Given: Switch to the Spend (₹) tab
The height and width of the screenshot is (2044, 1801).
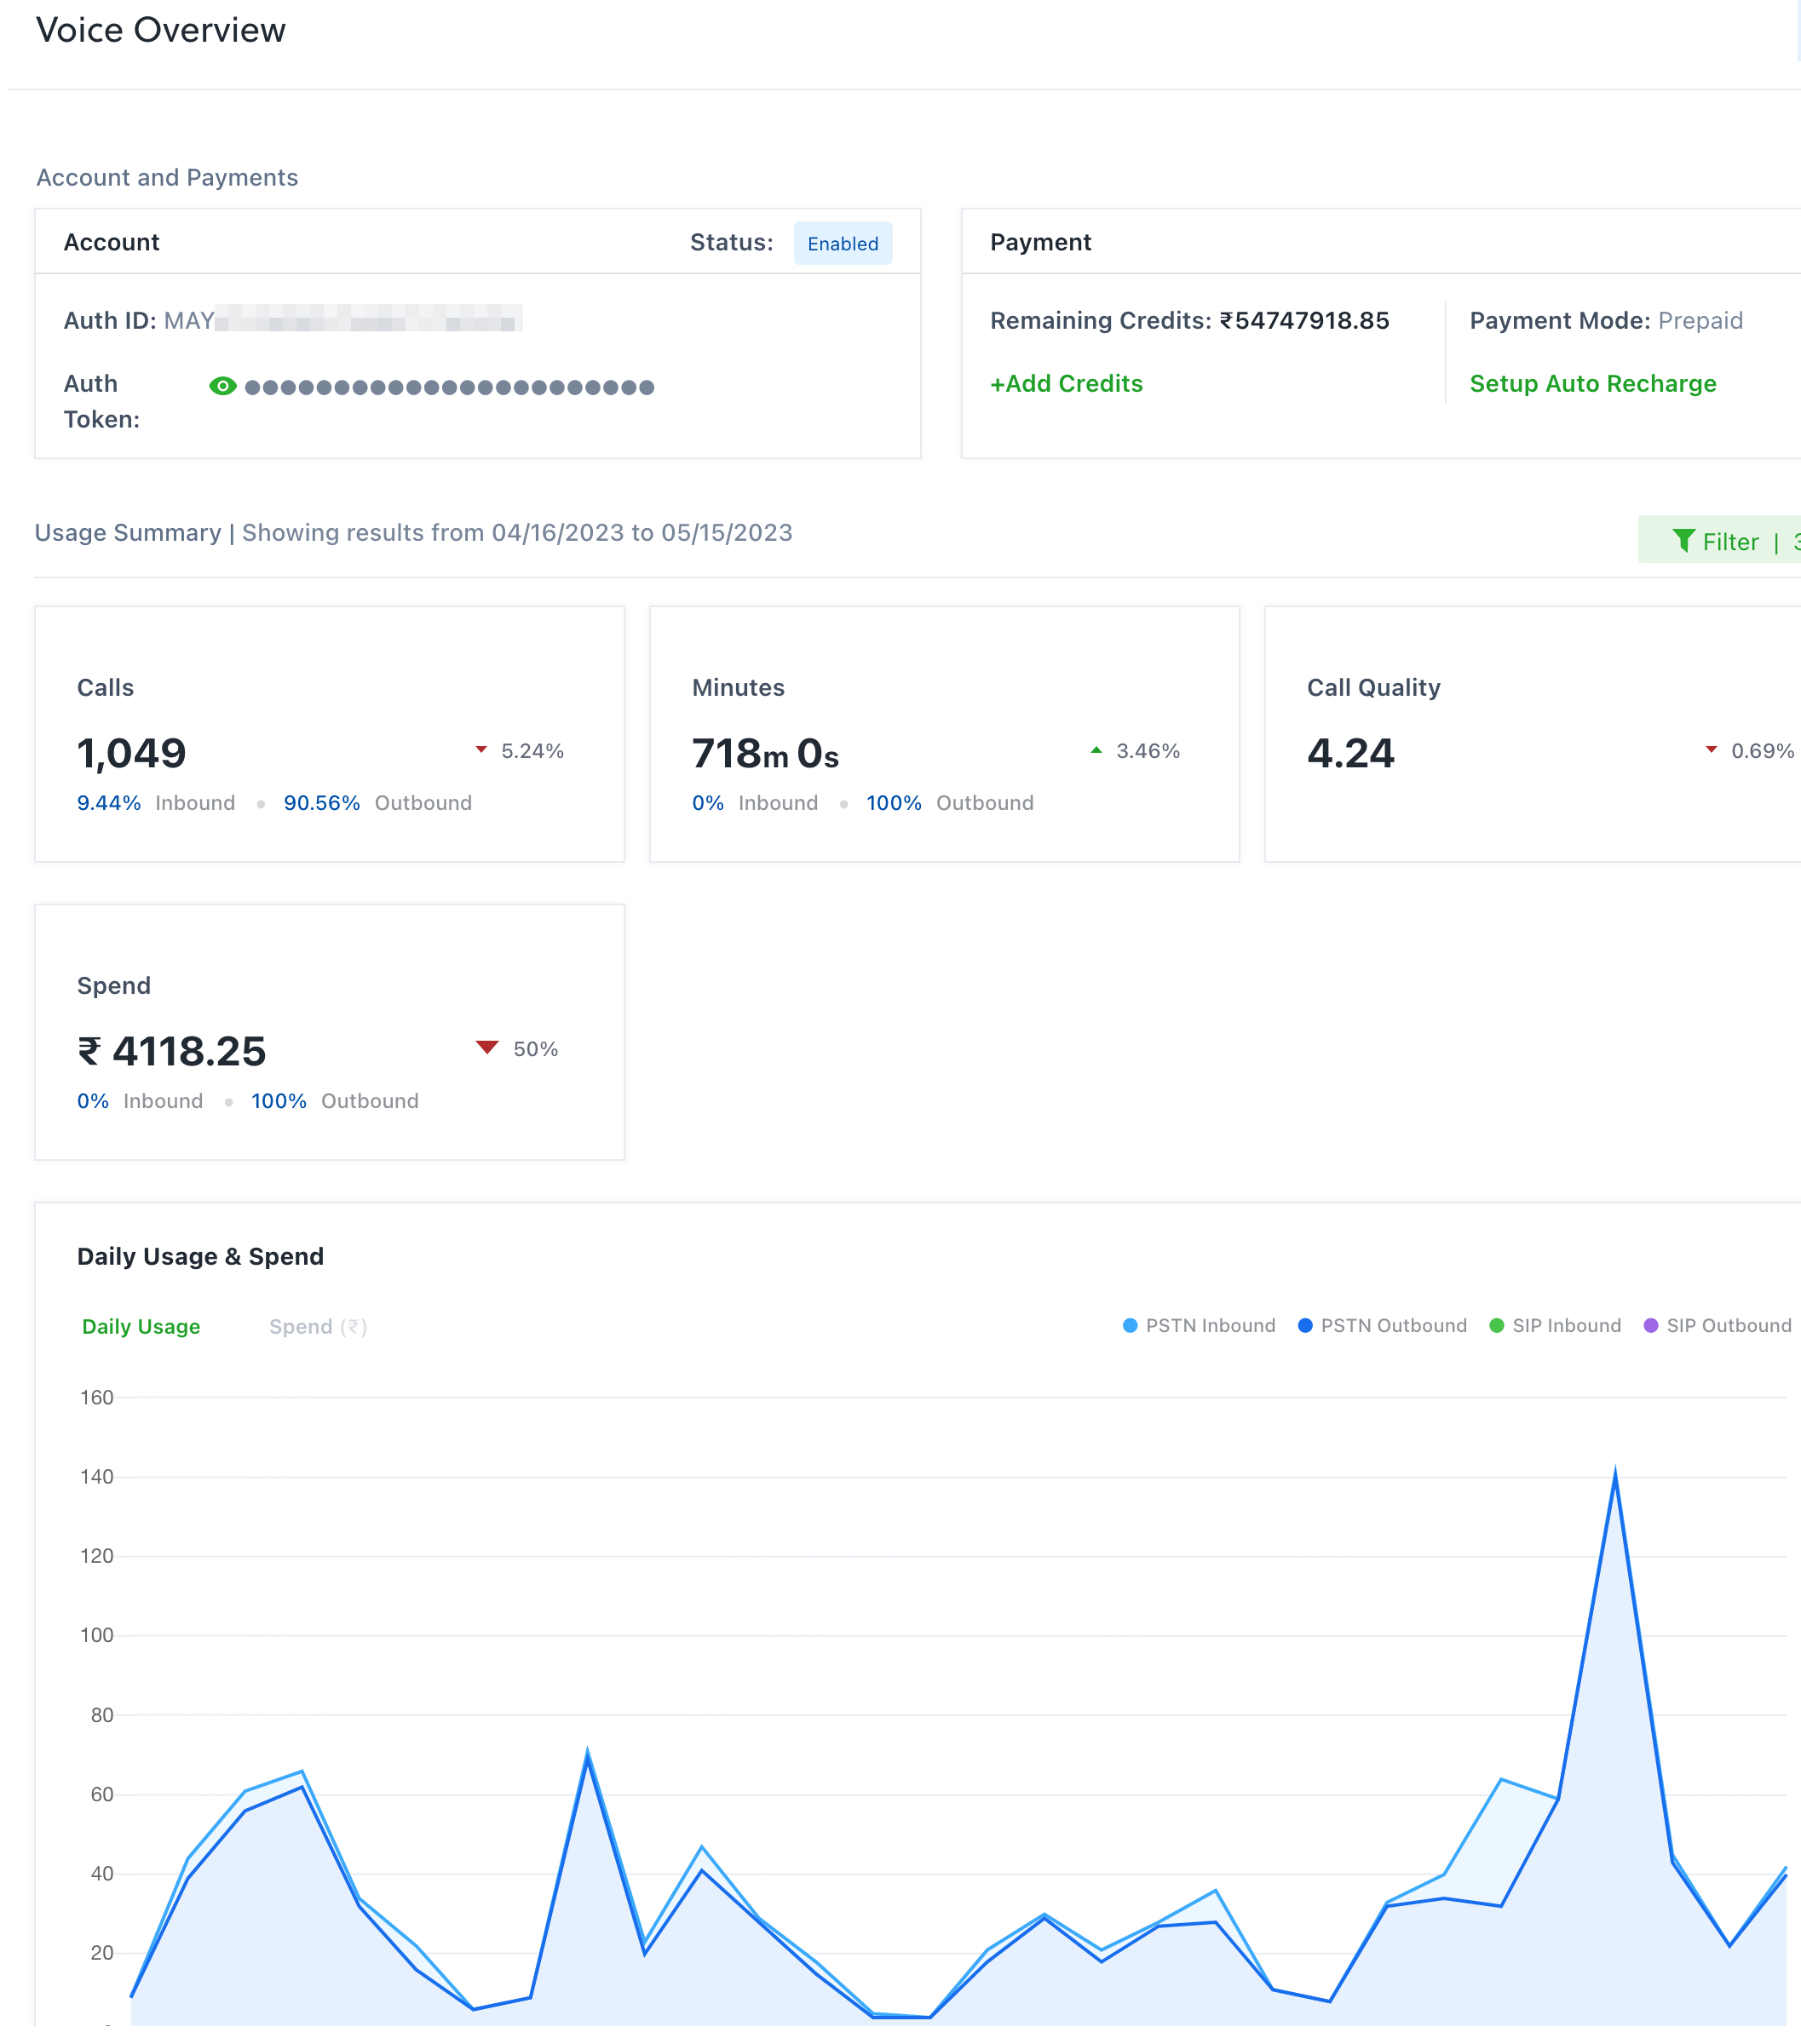Looking at the screenshot, I should 317,1326.
